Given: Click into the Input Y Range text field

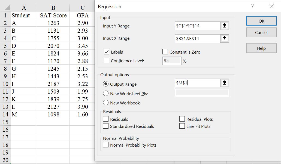Looking at the screenshot, I should [197, 26].
